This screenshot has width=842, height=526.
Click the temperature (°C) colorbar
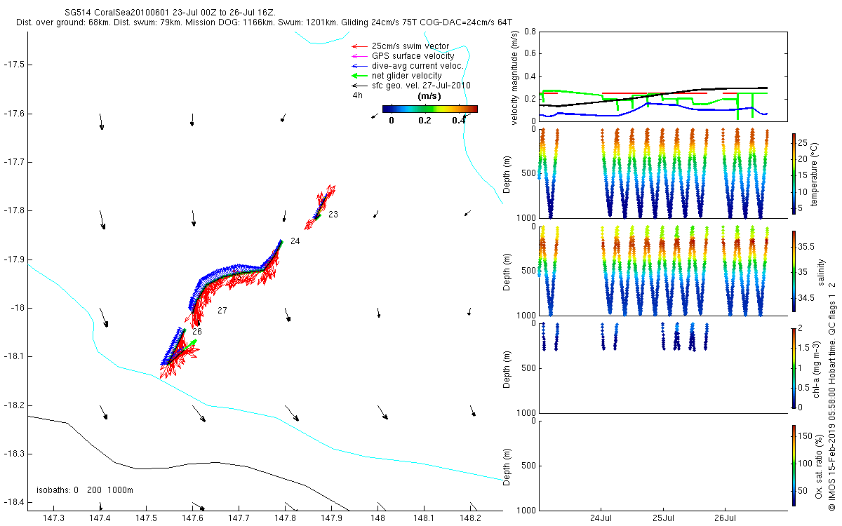click(x=794, y=173)
